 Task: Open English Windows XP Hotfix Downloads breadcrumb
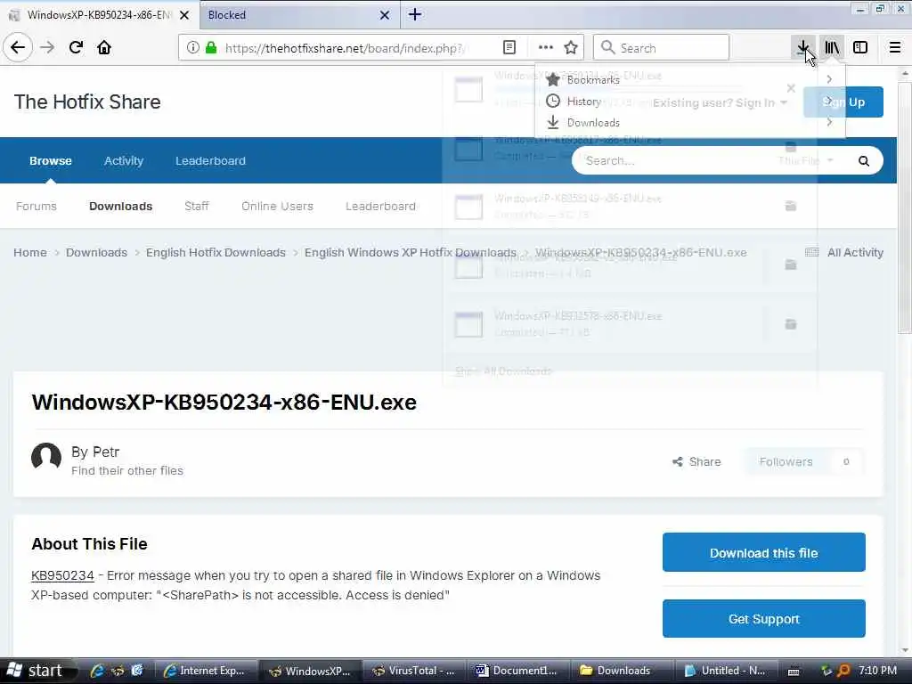pos(411,252)
